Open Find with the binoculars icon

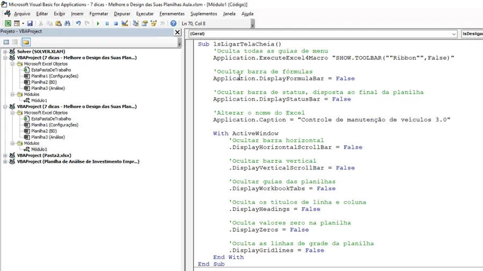[67, 24]
